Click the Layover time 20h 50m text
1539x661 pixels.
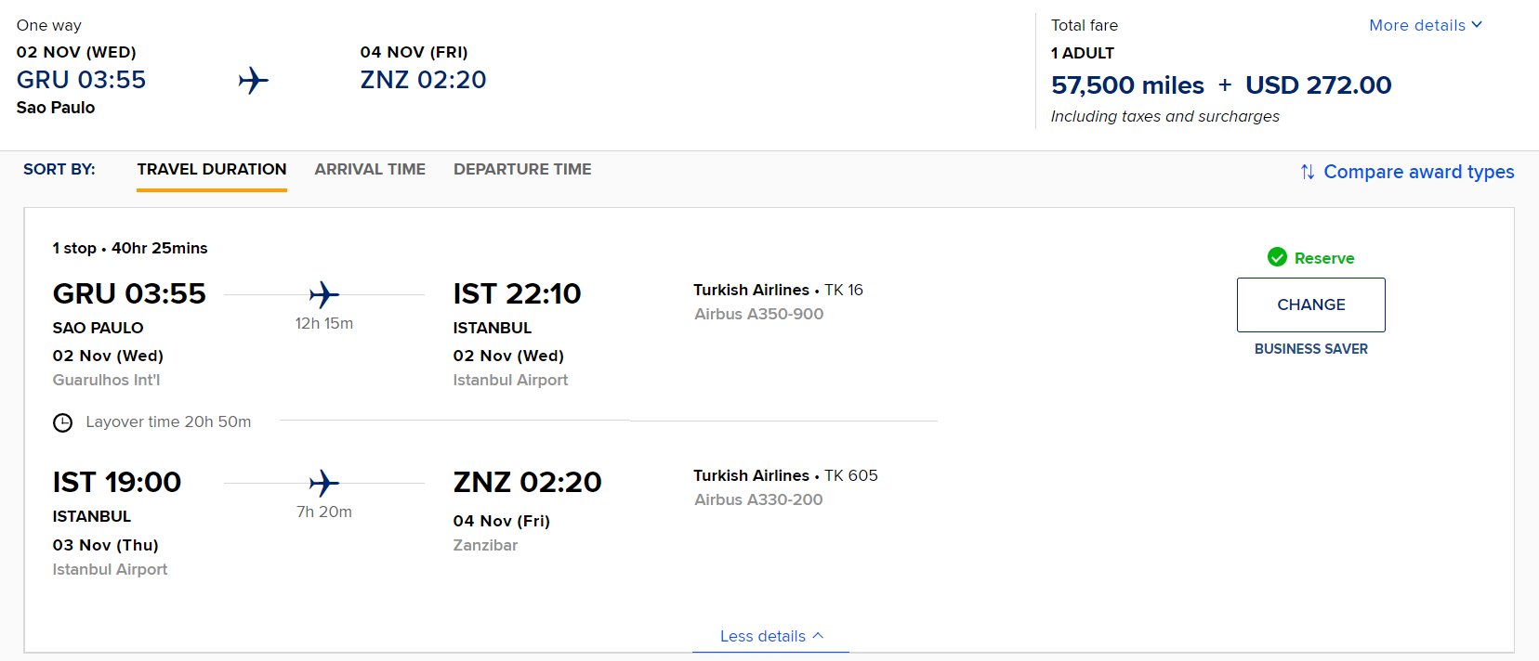168,421
